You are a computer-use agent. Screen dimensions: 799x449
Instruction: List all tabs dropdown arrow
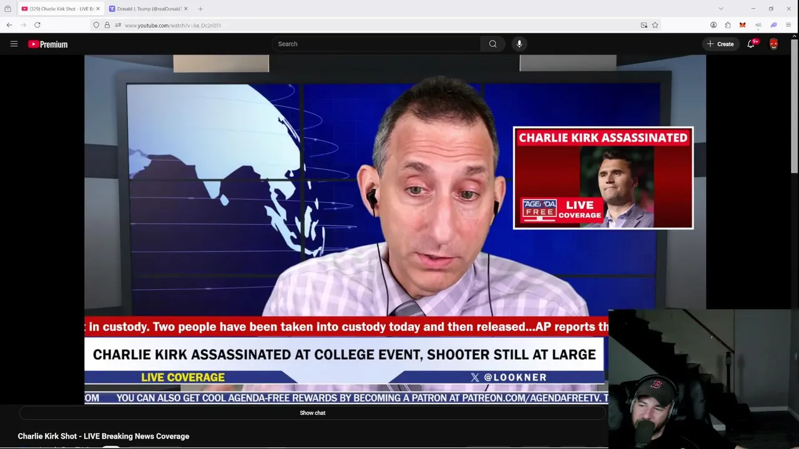721,9
